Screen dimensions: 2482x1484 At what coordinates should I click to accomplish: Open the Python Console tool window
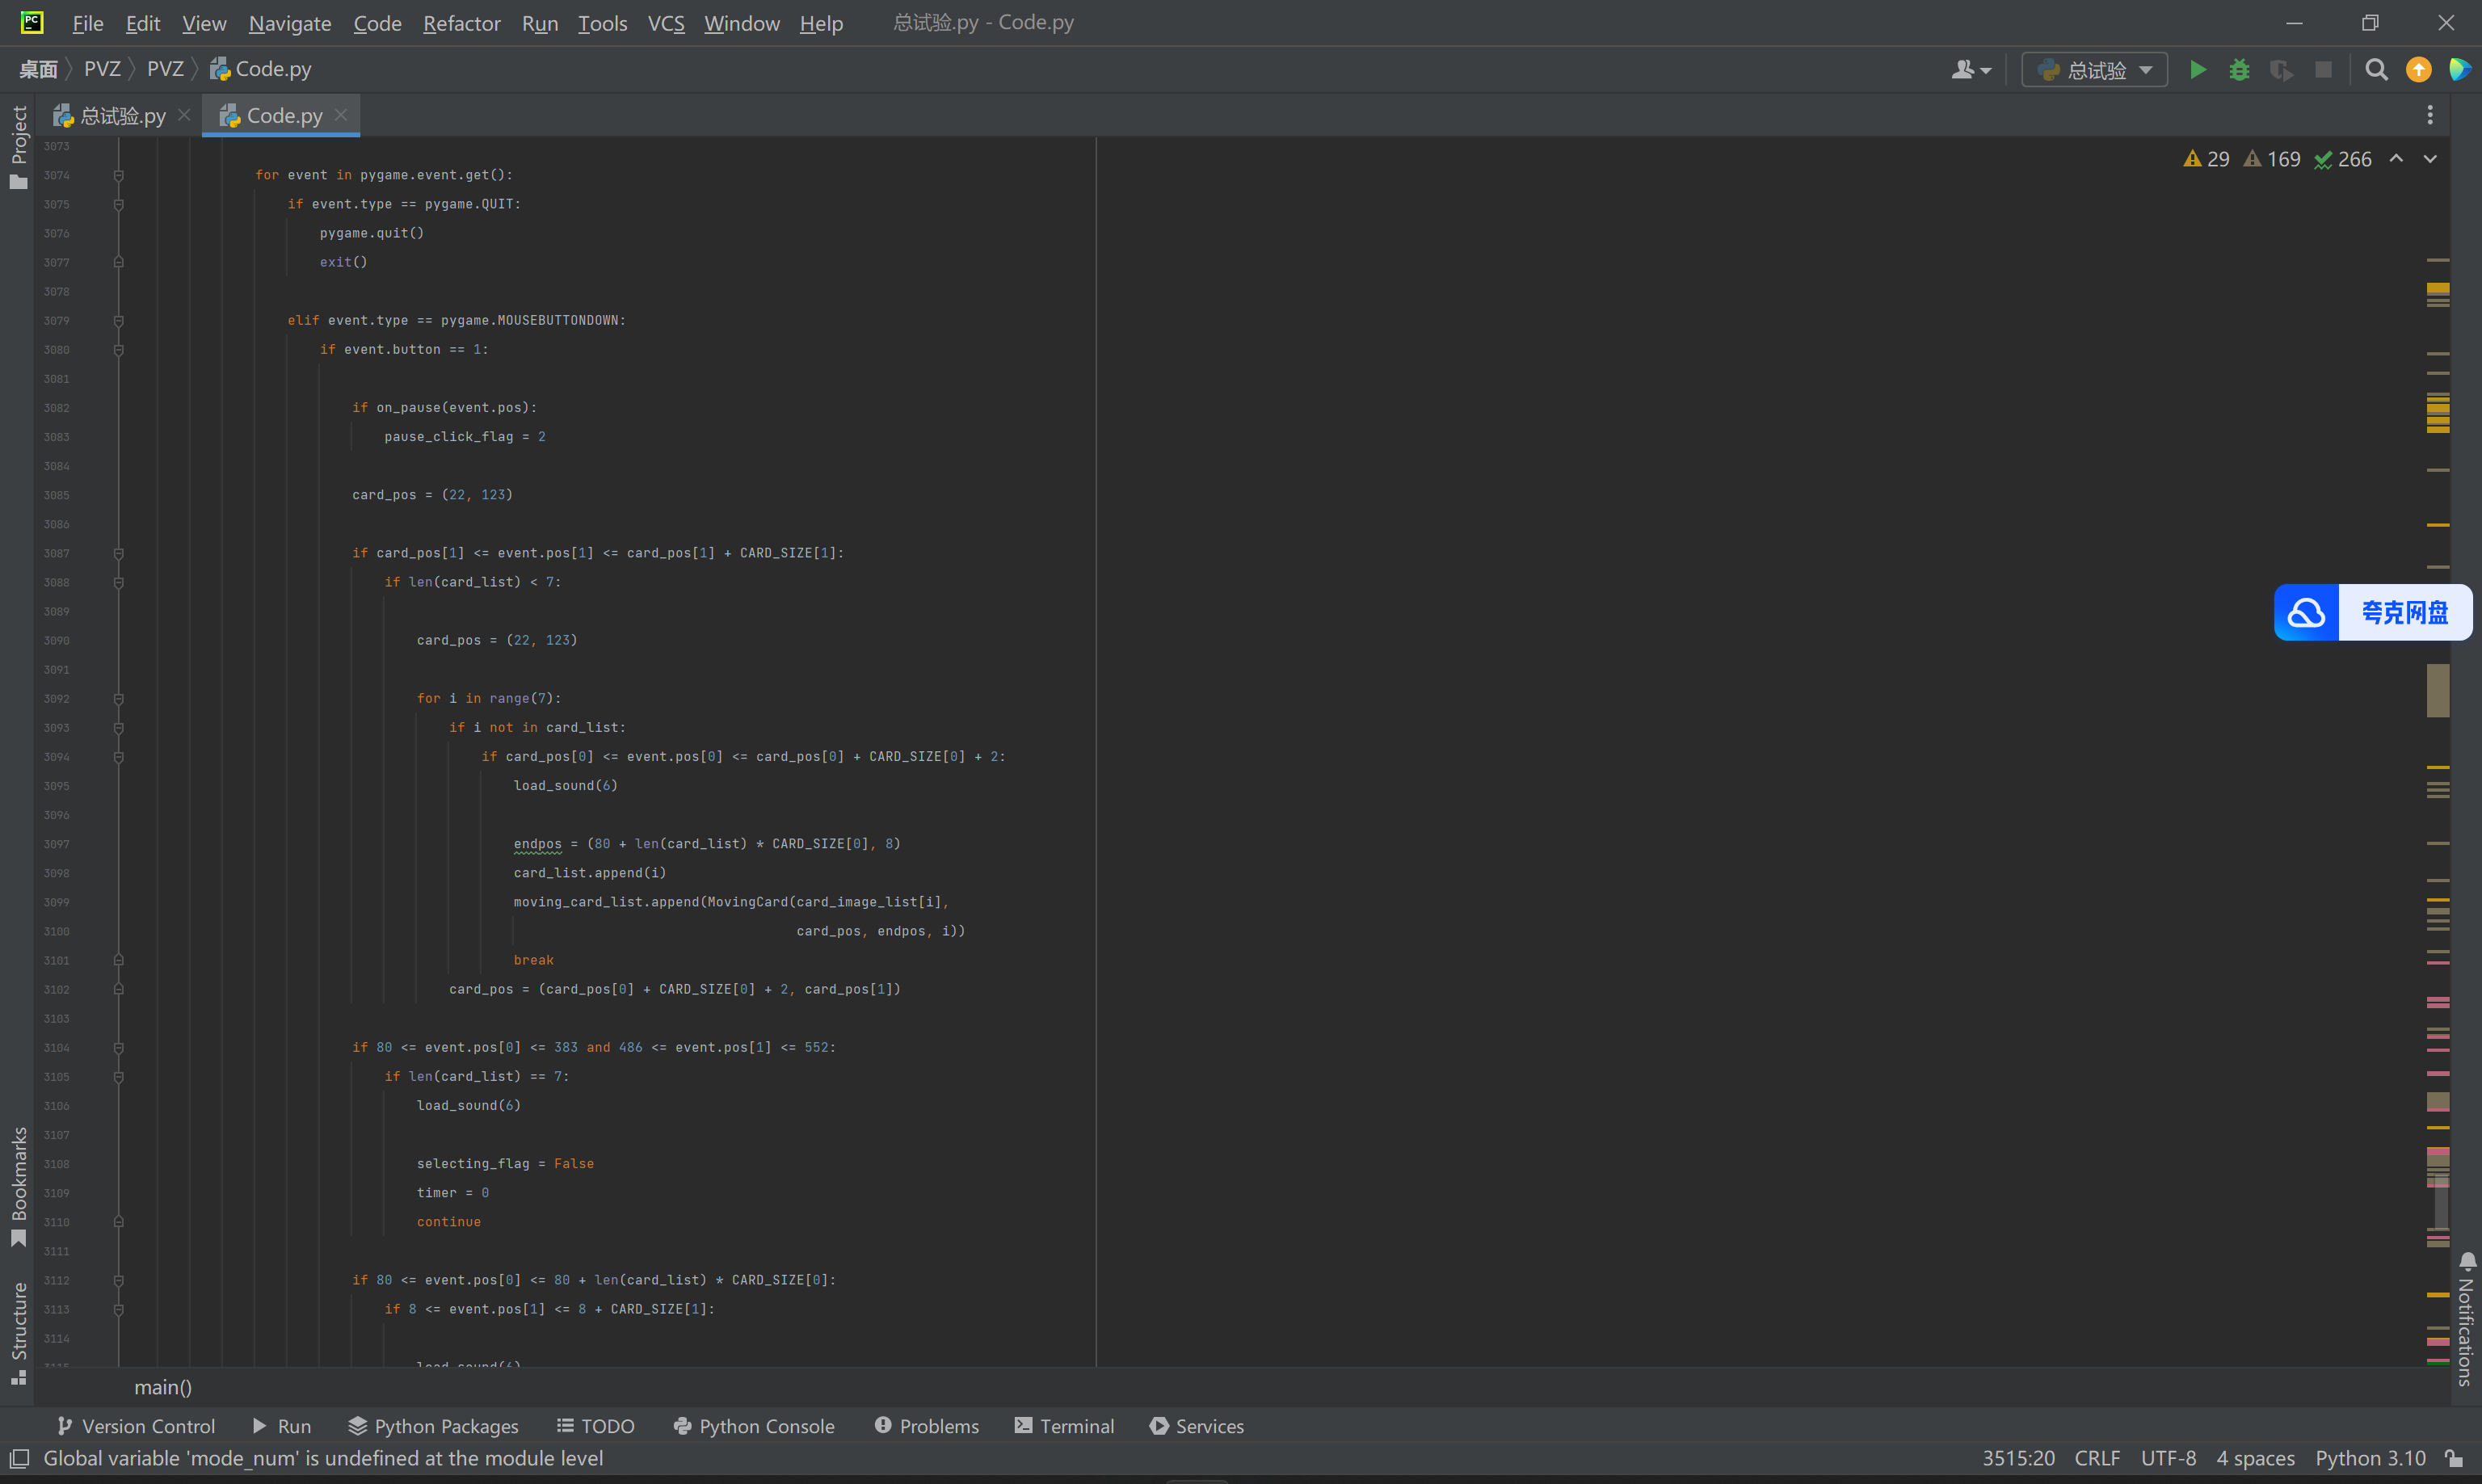click(x=754, y=1426)
